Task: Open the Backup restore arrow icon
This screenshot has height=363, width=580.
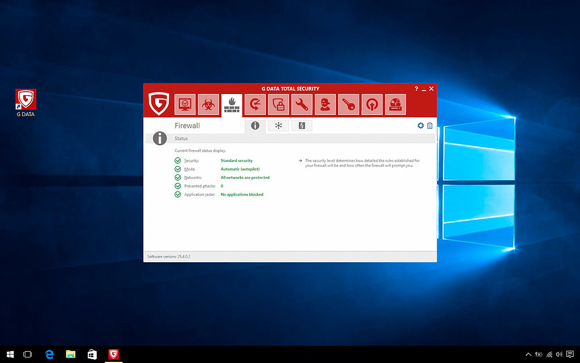Action: [255, 105]
